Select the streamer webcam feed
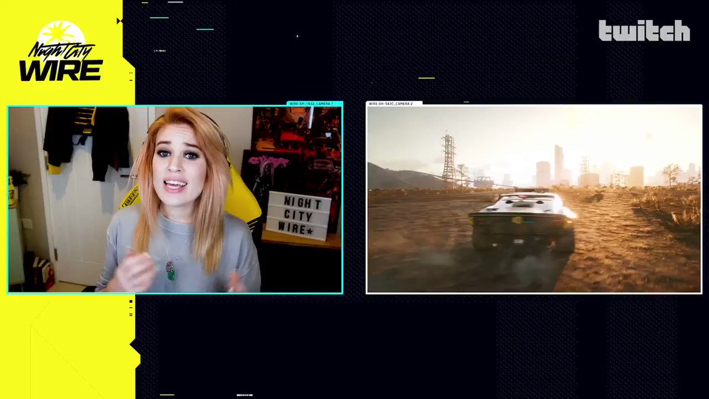 click(175, 199)
